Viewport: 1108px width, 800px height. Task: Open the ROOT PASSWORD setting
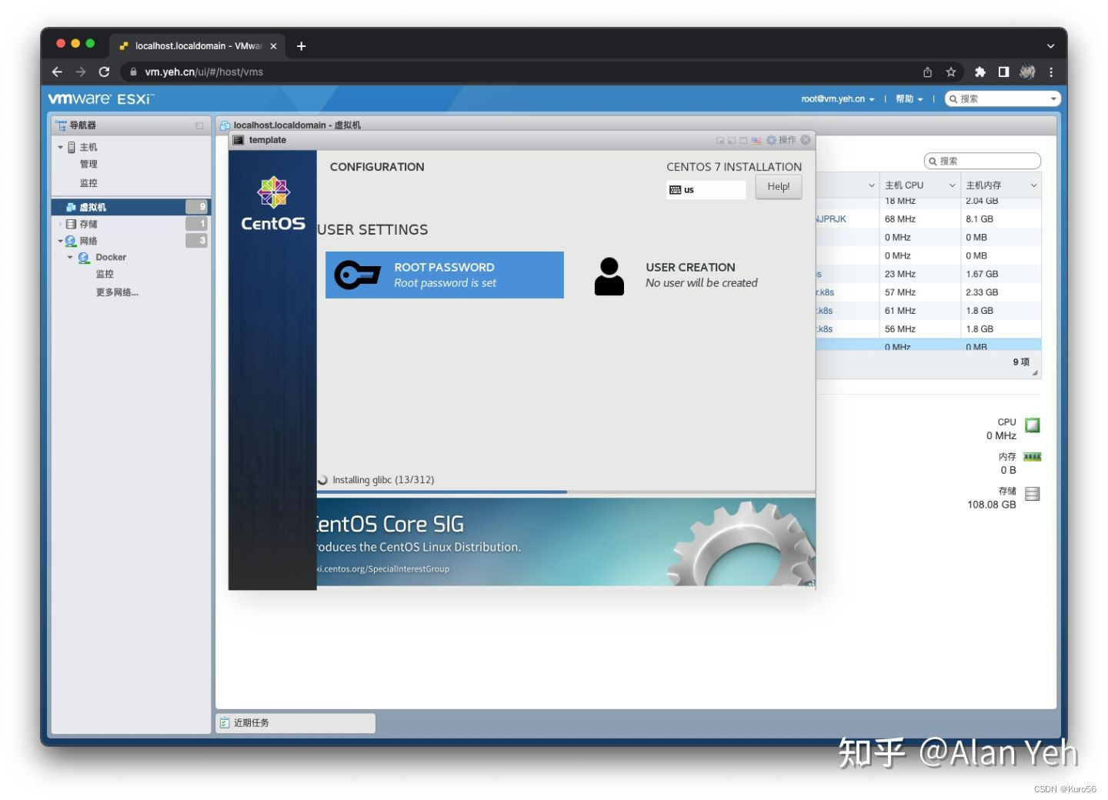point(445,275)
